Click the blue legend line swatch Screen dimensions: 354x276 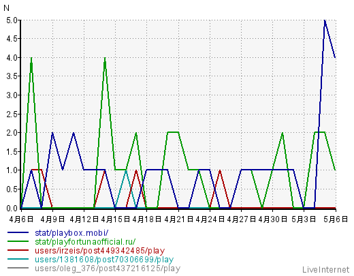point(18,232)
